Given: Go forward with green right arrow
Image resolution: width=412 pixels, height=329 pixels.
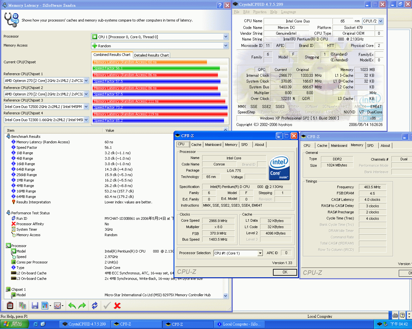Looking at the screenshot, I should [82, 306].
